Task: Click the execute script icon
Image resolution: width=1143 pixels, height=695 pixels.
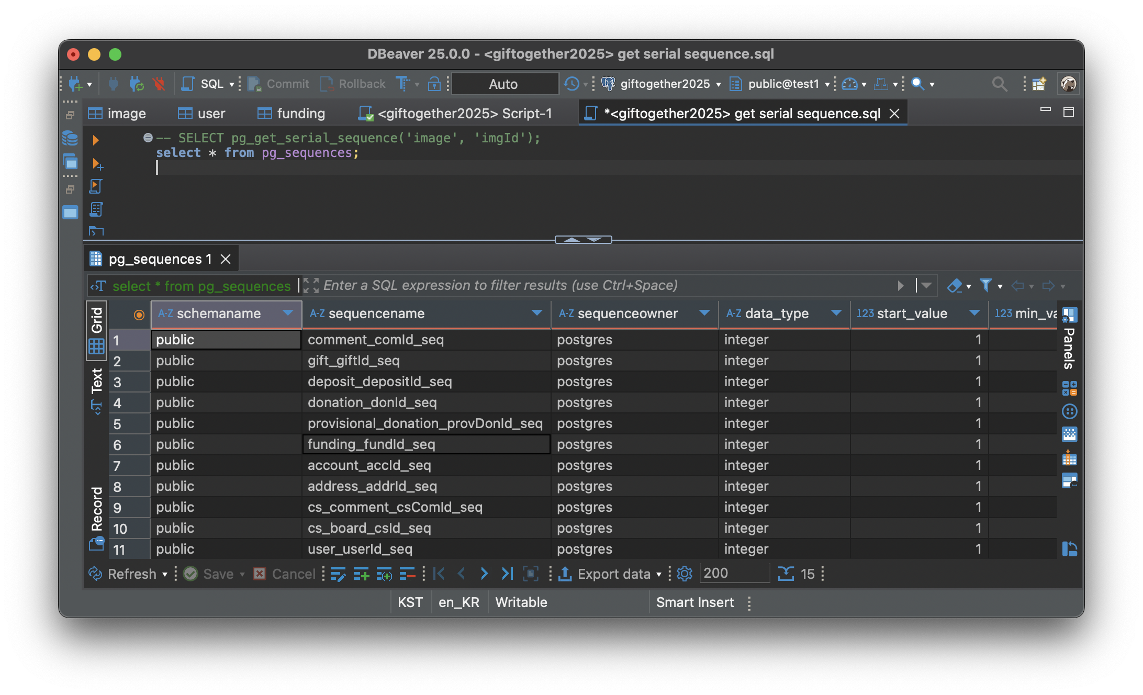Action: pyautogui.click(x=96, y=186)
